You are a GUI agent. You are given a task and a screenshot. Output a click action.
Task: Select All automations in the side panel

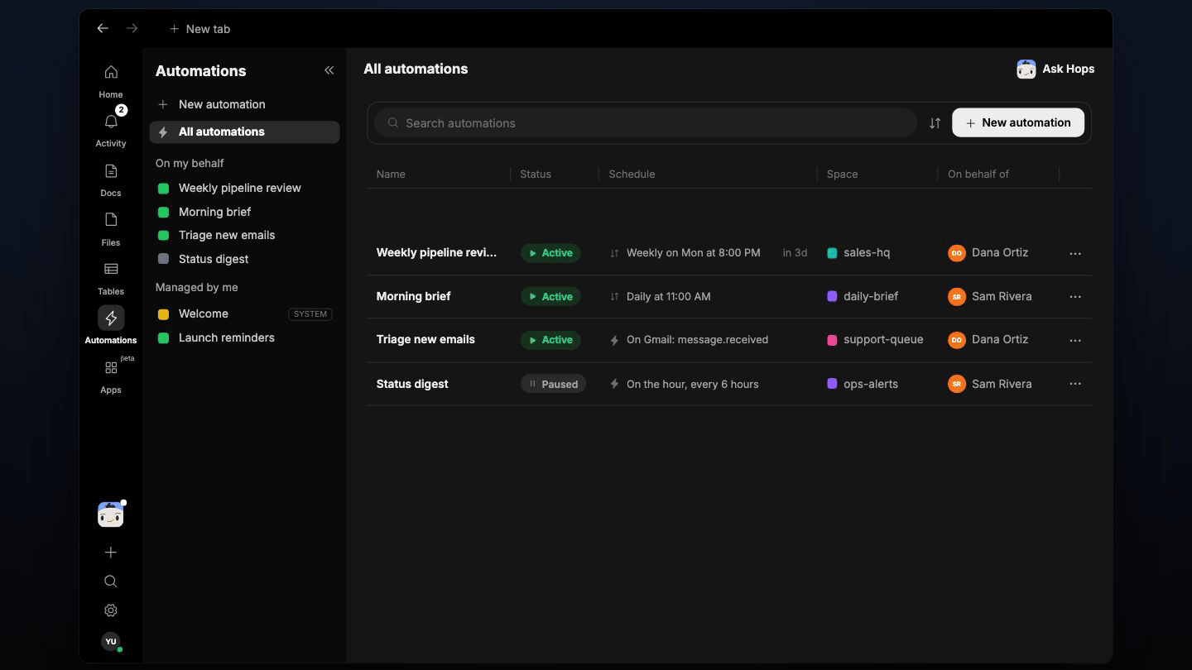click(x=244, y=132)
